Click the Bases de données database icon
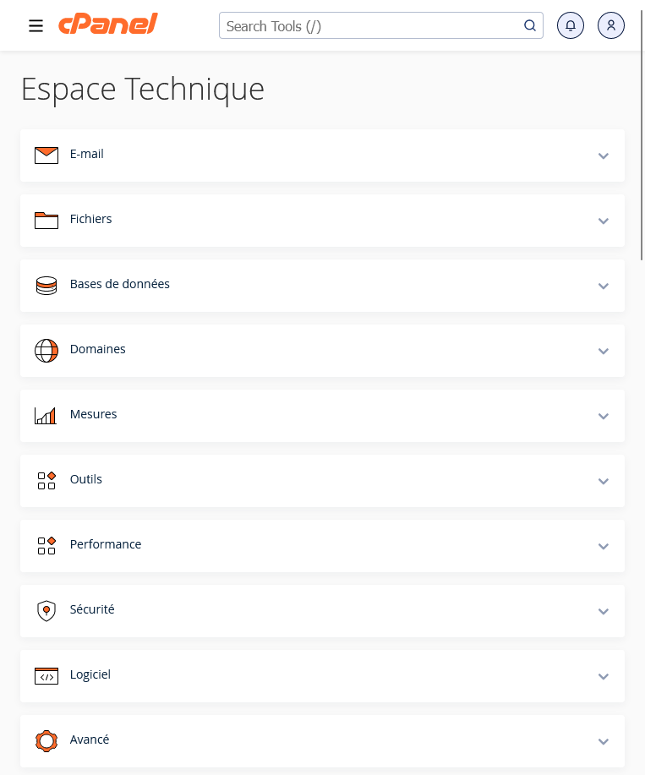Image resolution: width=645 pixels, height=775 pixels. coord(46,285)
